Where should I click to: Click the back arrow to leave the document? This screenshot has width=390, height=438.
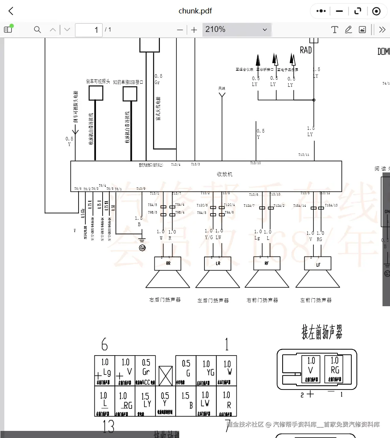pyautogui.click(x=10, y=11)
